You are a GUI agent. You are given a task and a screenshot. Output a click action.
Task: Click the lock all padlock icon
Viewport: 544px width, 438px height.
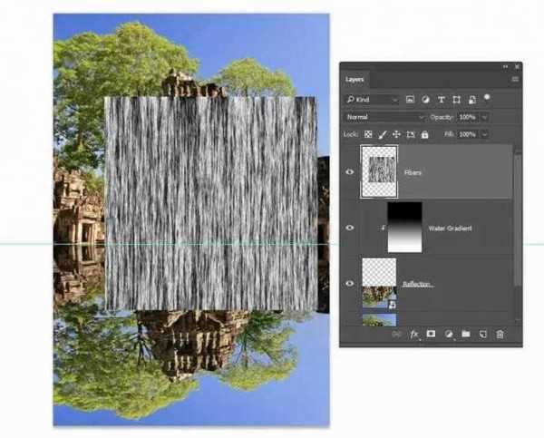point(424,134)
